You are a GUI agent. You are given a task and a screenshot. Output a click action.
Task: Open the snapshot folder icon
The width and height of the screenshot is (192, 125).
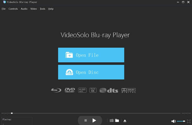click(117, 120)
